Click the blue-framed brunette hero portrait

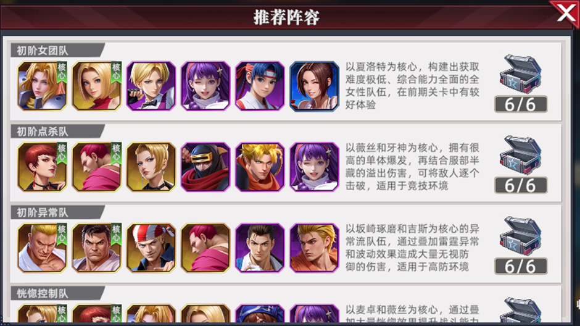pos(314,86)
